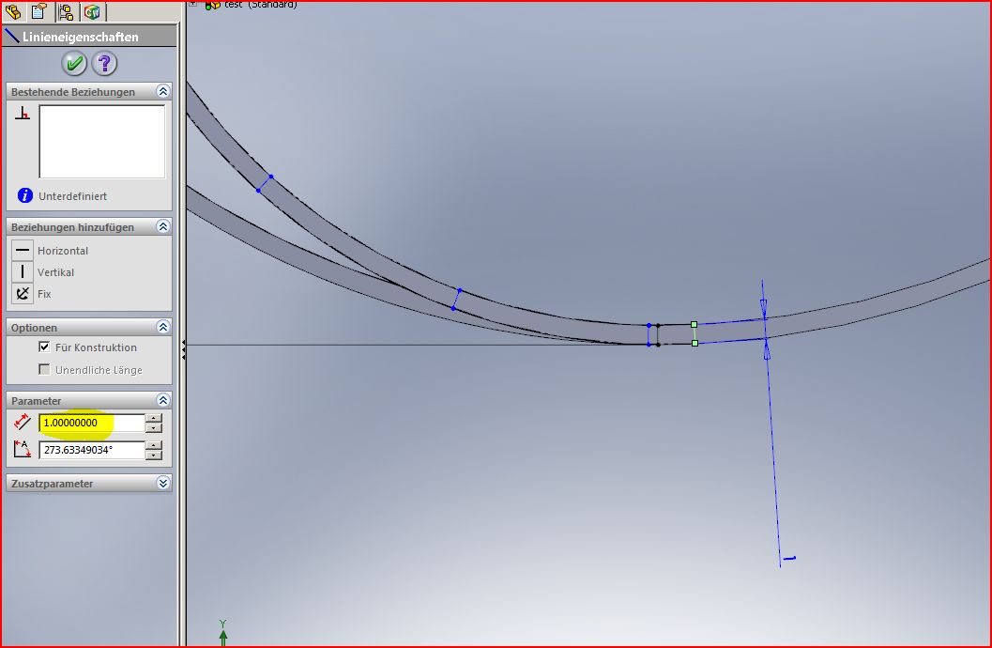Toggle the Unendliche Länge checkbox
The width and height of the screenshot is (992, 648).
(x=44, y=370)
